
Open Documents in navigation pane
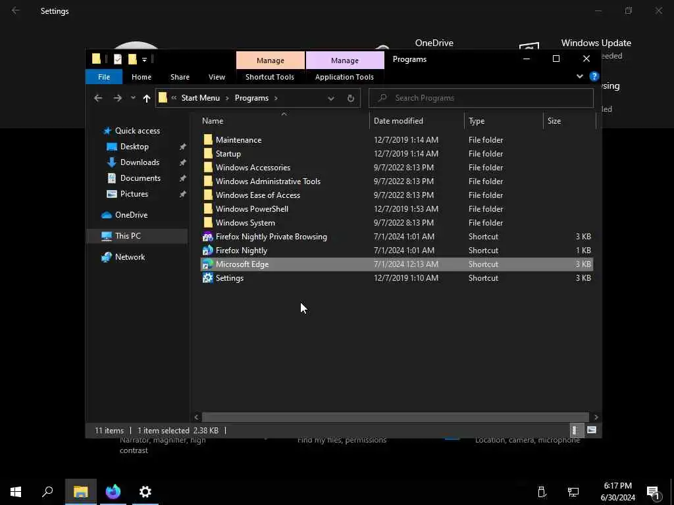[x=140, y=178]
